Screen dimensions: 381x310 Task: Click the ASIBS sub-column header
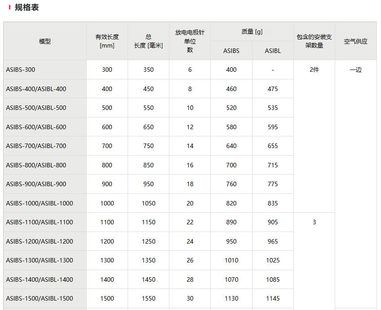(231, 51)
